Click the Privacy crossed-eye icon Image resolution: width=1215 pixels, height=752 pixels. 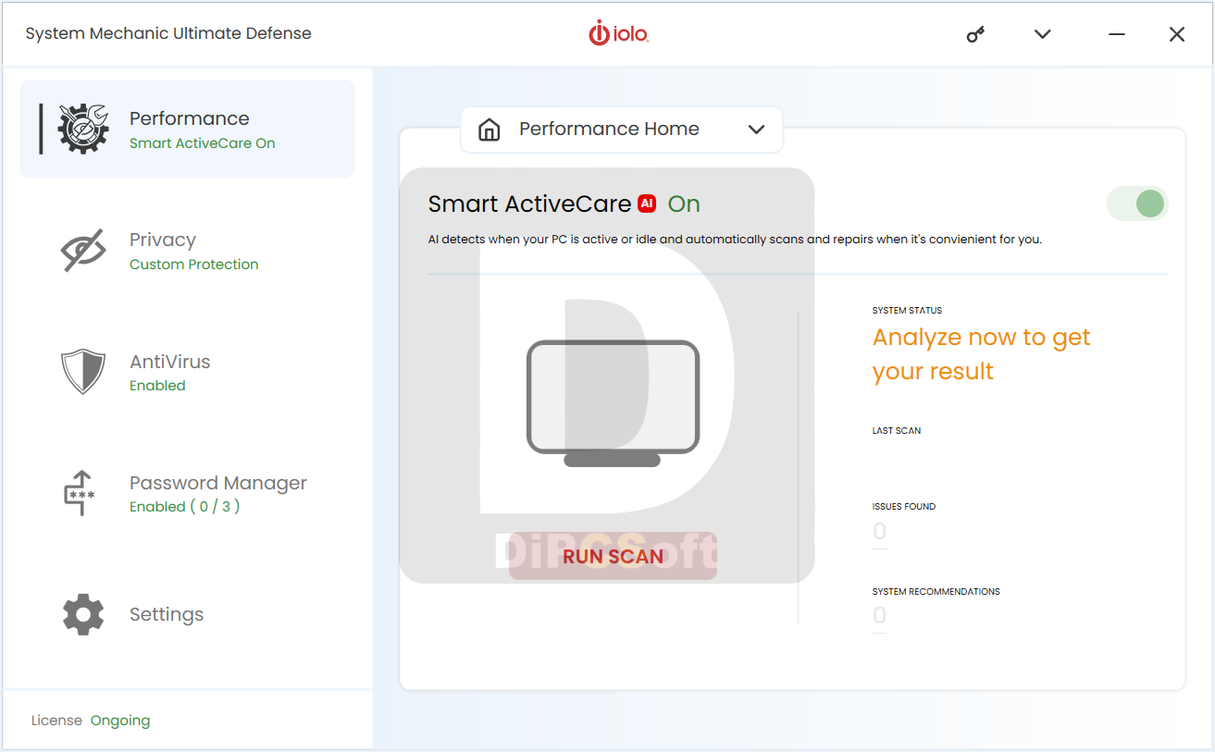tap(83, 250)
